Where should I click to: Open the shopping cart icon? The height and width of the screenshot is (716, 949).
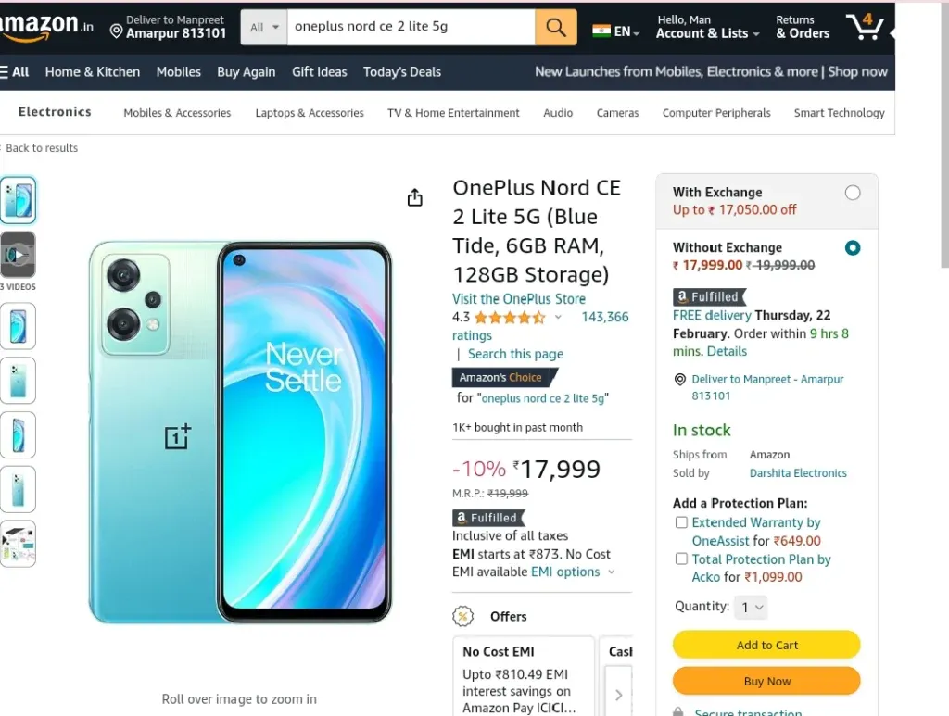(x=866, y=27)
